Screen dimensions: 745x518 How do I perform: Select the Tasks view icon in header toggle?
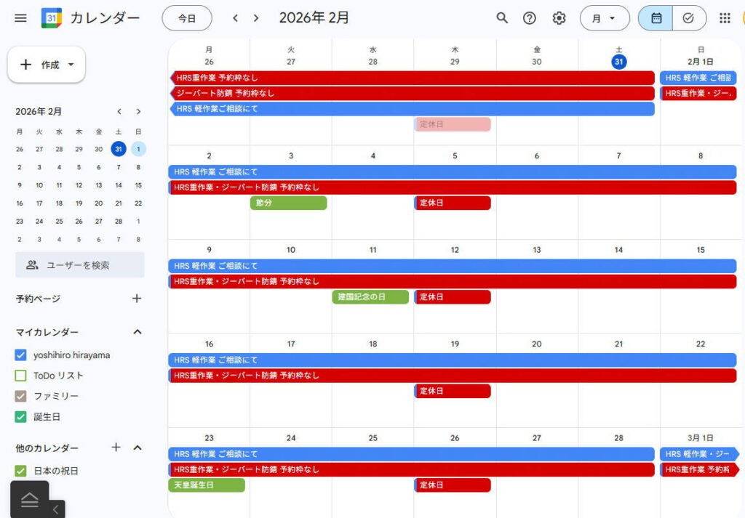[x=689, y=18]
